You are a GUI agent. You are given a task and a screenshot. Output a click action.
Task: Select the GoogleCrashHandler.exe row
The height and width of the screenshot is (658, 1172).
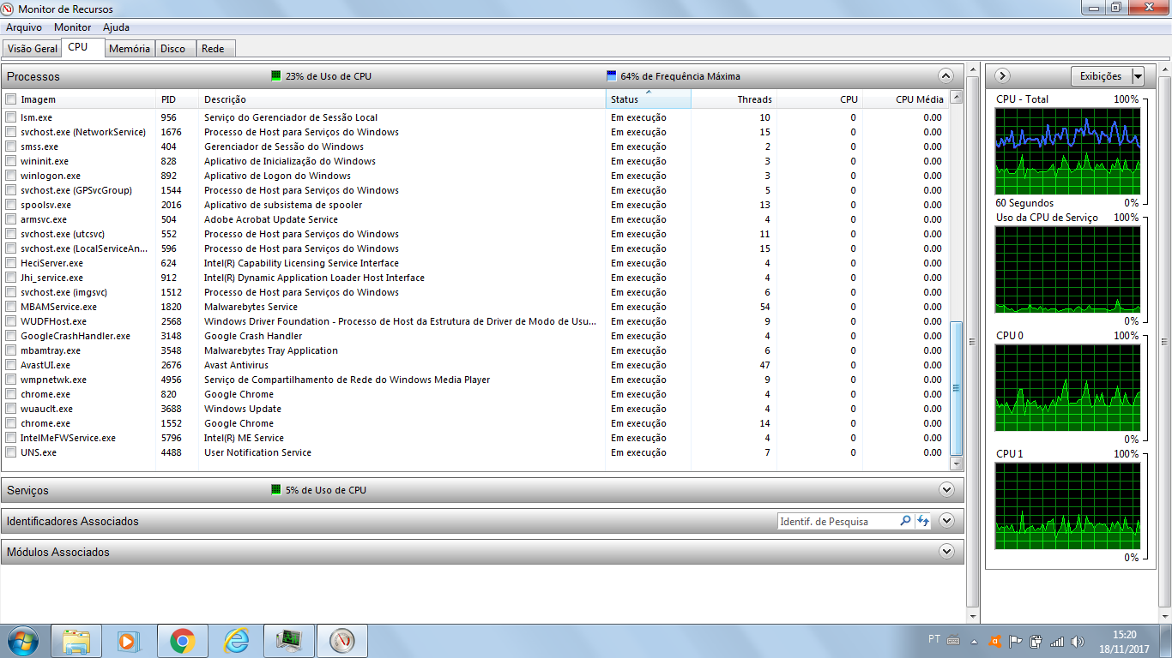(x=474, y=336)
